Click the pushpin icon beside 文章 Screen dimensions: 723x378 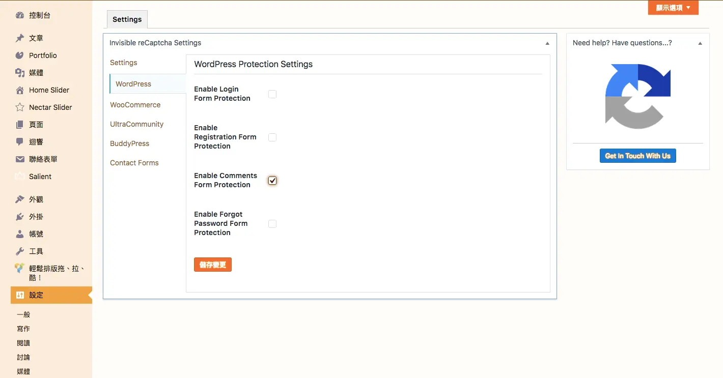(20, 38)
